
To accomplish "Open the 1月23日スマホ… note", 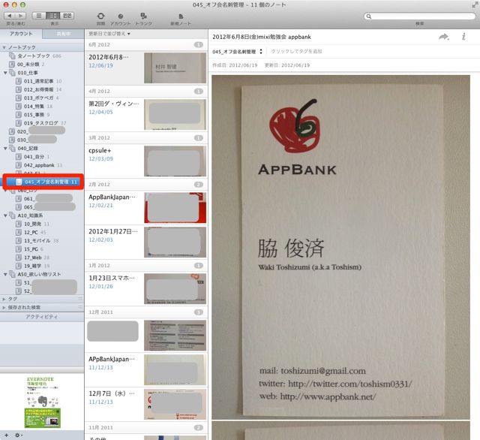I will pos(146,288).
